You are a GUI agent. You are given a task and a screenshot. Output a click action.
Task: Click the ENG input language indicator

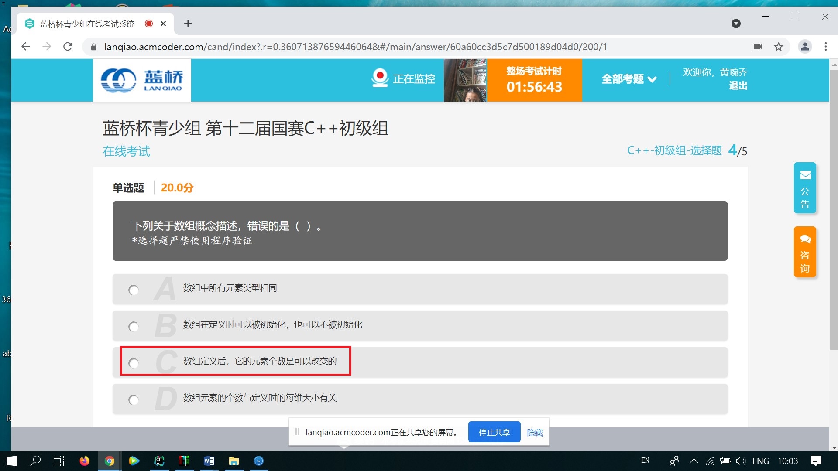(761, 461)
